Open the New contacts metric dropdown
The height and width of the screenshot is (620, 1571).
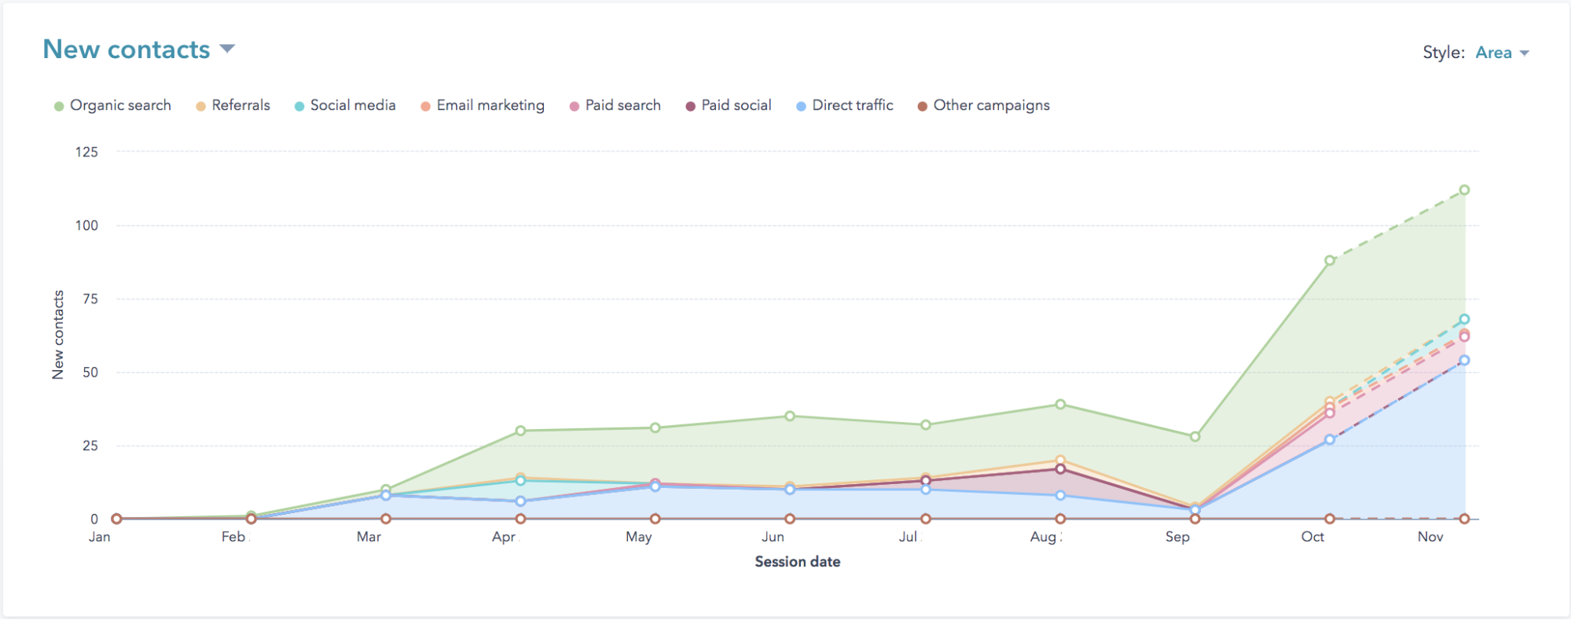coord(139,50)
